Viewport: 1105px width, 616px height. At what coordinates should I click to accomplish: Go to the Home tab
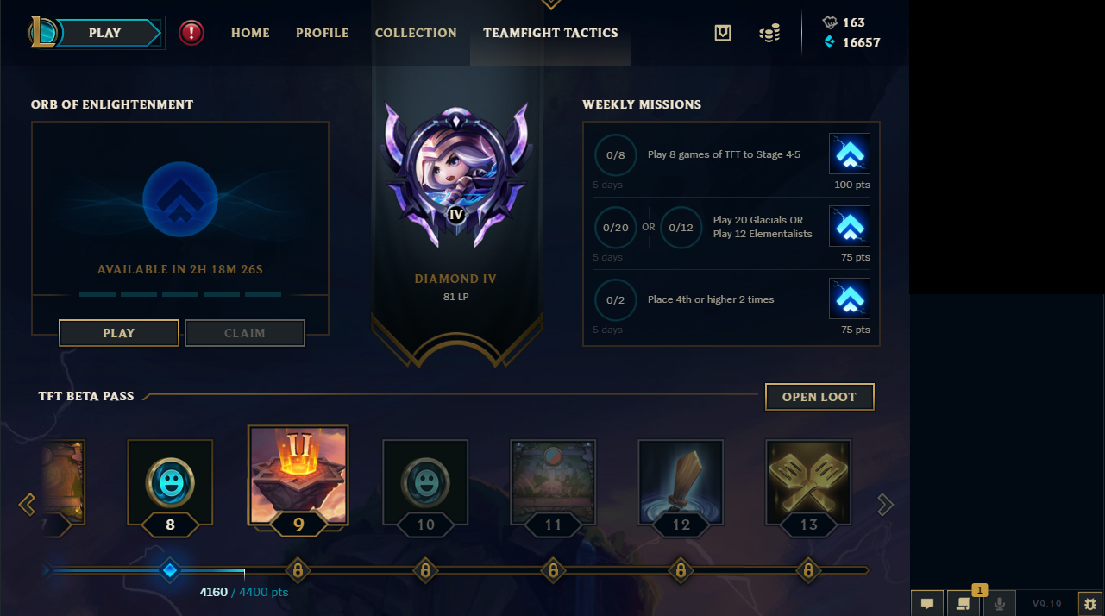tap(250, 33)
